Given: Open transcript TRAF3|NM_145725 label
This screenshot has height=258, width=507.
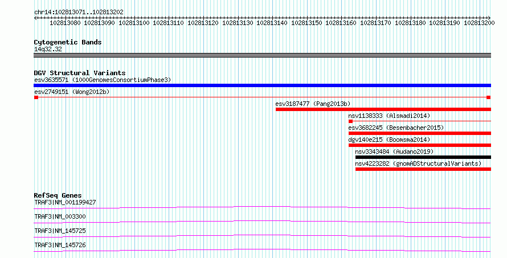Looking at the screenshot, I should 60,231.
